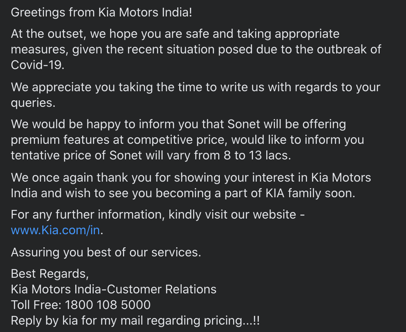Select the Sonet premium features paragraph
Viewport: 406px width, 332px height.
tap(187, 140)
